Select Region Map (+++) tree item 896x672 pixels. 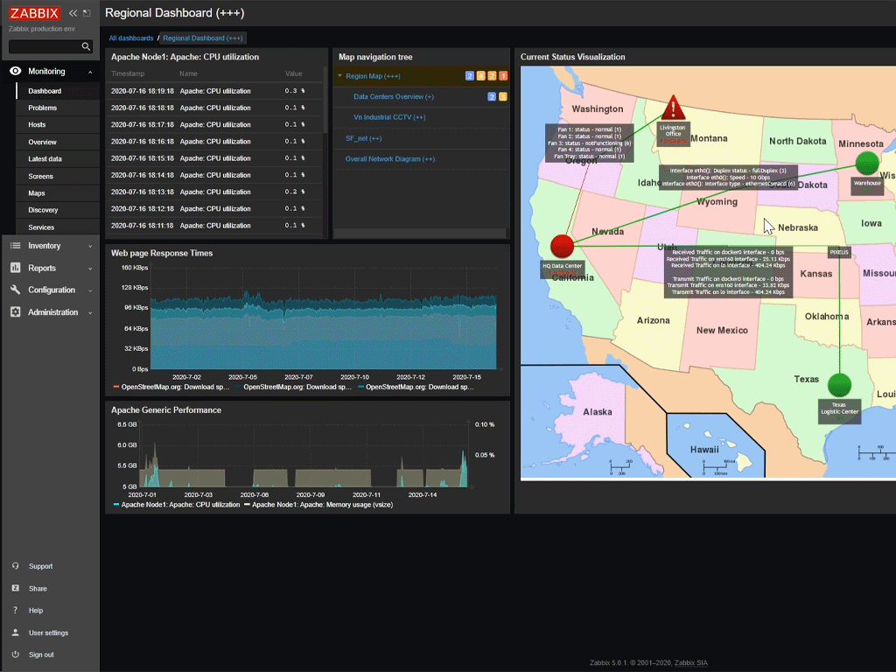pyautogui.click(x=373, y=76)
